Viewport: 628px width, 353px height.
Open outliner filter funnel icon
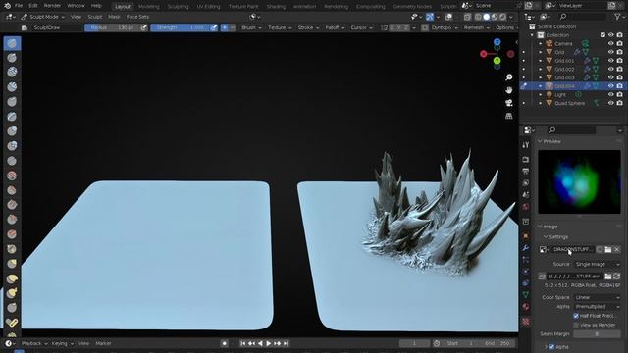tap(617, 17)
